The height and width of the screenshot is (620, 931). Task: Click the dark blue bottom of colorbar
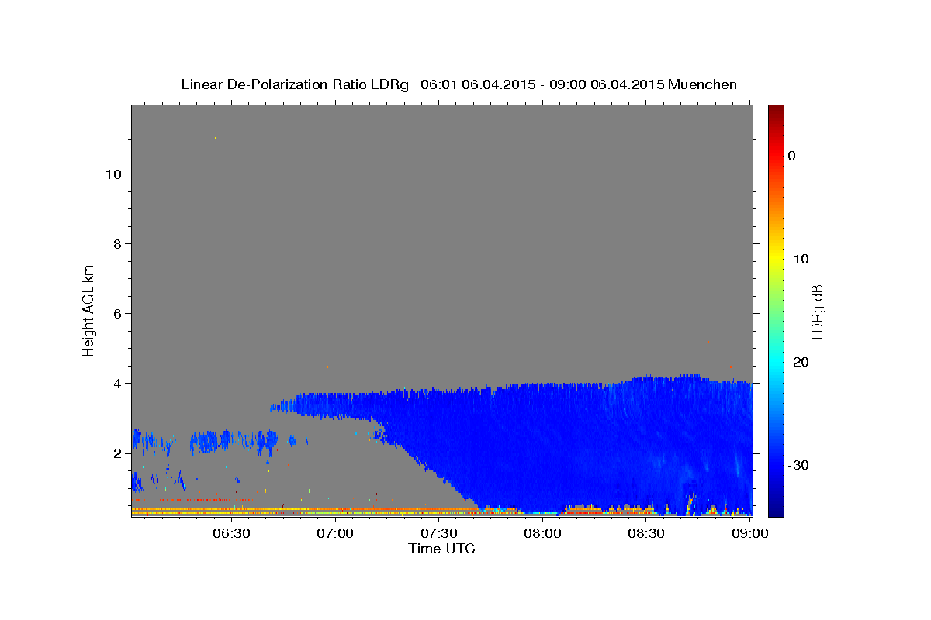776,510
